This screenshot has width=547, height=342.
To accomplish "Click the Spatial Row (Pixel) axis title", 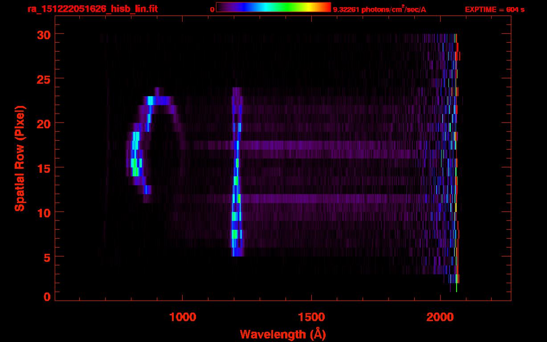I will point(20,158).
